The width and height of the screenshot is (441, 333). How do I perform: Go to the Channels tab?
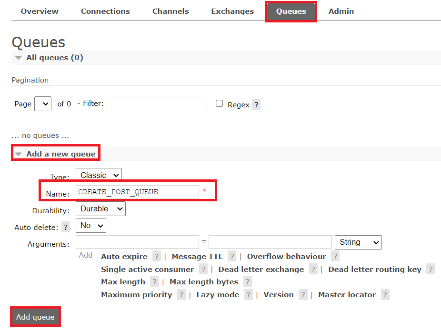pos(170,11)
